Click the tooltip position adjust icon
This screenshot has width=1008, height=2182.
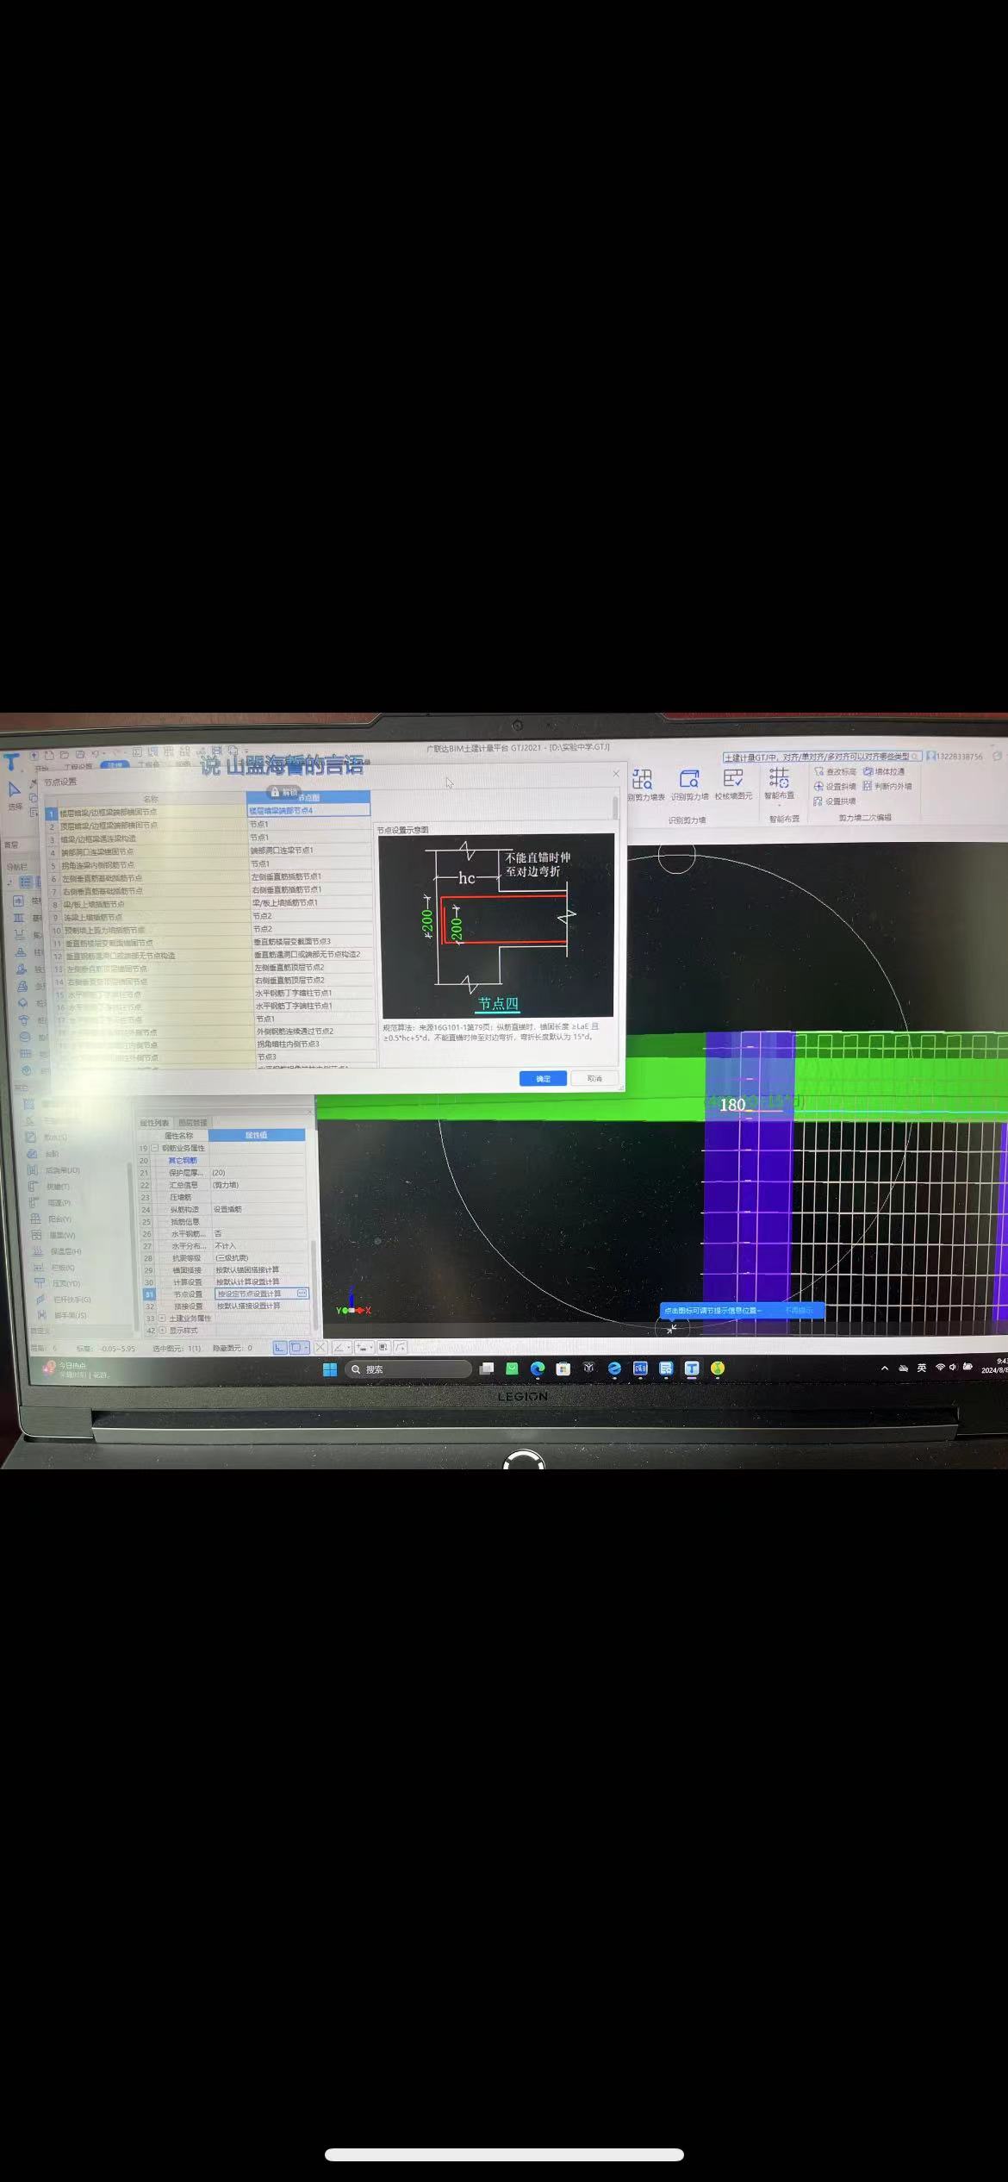(x=671, y=1329)
